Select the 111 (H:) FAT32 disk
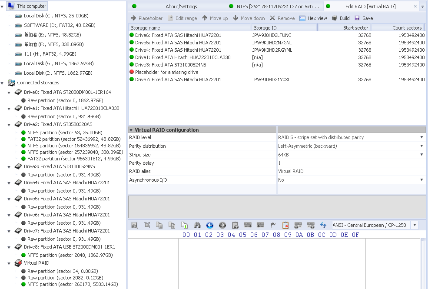Viewport: 428px width, 289px height. [50, 54]
